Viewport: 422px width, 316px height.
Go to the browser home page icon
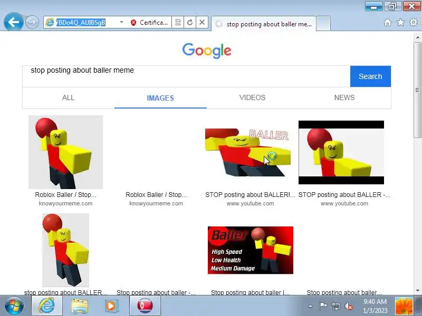click(388, 23)
